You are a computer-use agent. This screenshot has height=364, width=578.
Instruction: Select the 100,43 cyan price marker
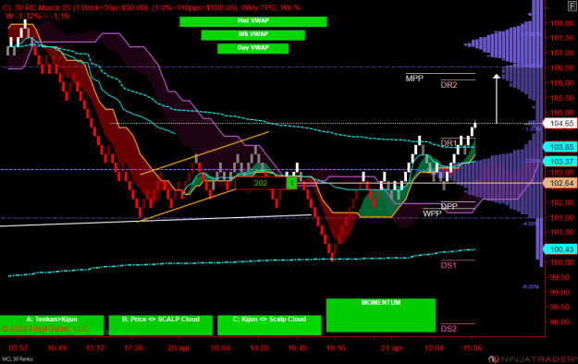[560, 249]
